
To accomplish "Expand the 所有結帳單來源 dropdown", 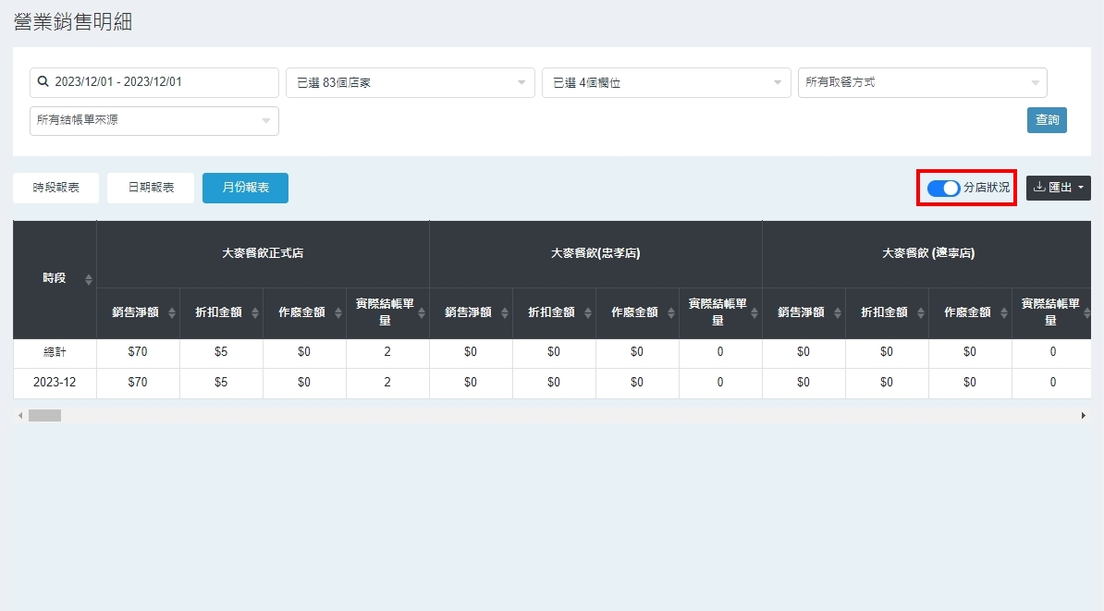I will [153, 121].
